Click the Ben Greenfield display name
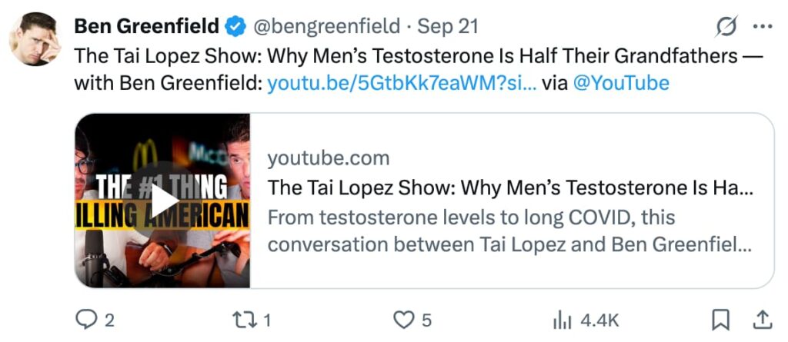 145,27
